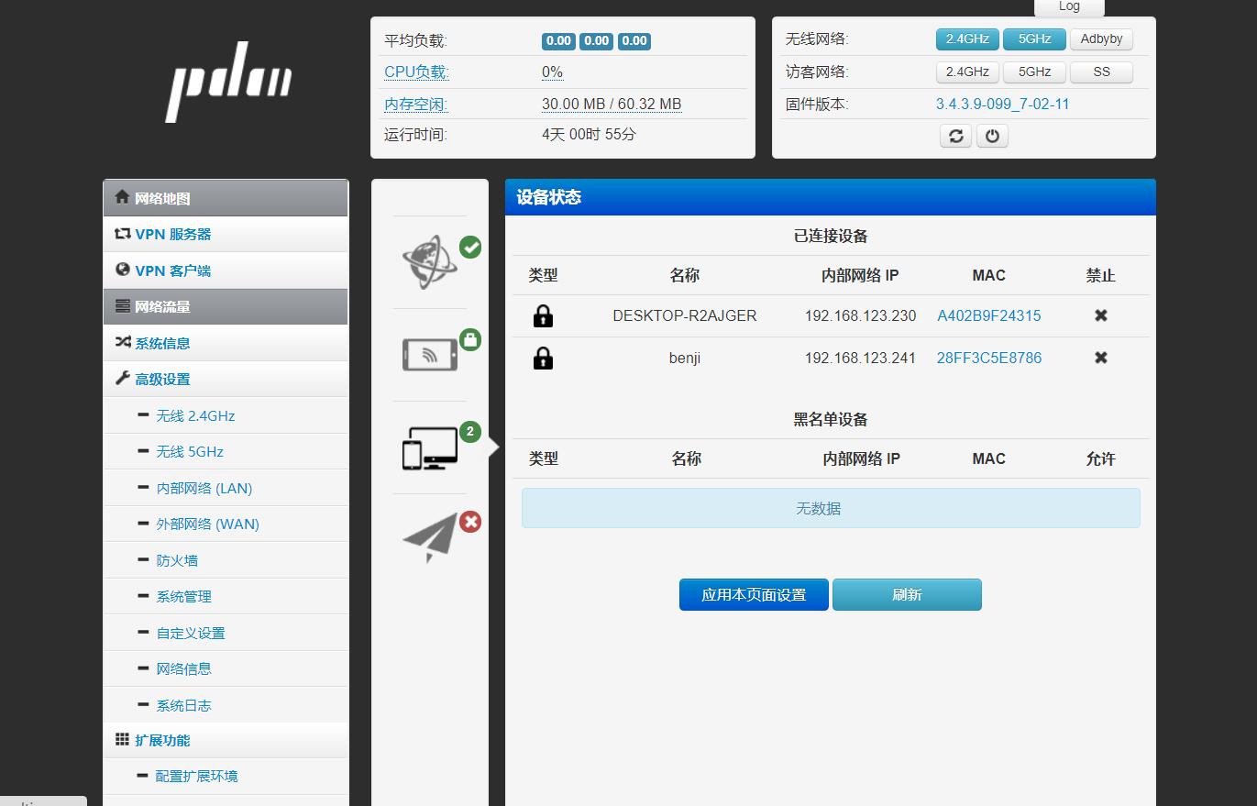Open firmware version 3.4.3.9-099_7-02-11 link
Viewport: 1257px width, 806px height.
coord(1002,104)
